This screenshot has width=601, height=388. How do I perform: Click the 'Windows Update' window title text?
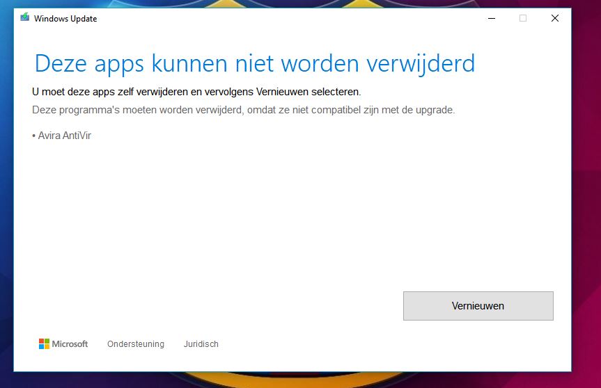point(65,18)
